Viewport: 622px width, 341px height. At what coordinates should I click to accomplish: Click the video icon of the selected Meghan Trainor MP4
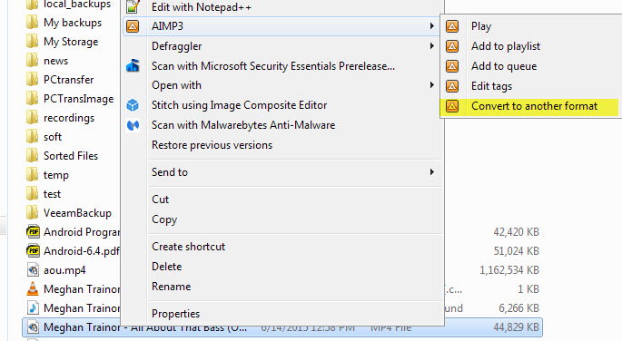pyautogui.click(x=33, y=327)
